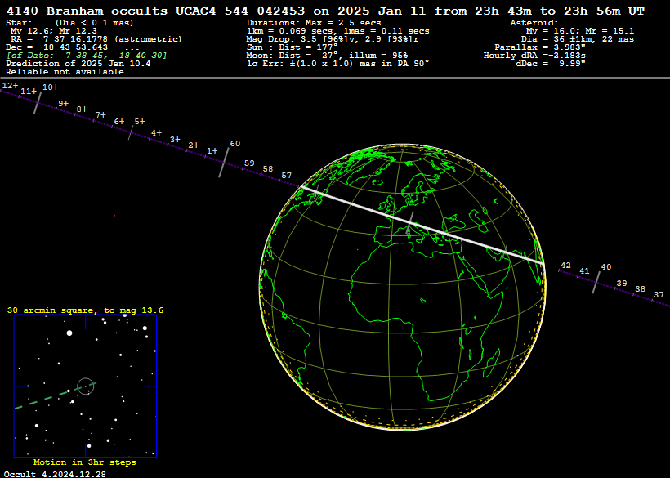Select the 'Sun : Dist = 177°' line
The width and height of the screenshot is (670, 478).
292,47
